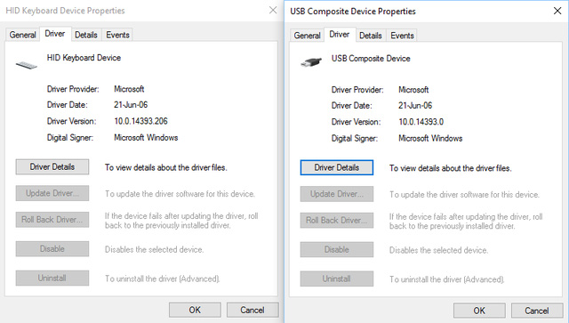Click Update Driver in USB Composite window
Viewport: 569px width, 323px height.
[x=337, y=194]
